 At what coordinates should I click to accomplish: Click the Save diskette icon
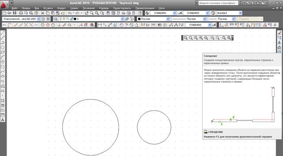click(15, 13)
